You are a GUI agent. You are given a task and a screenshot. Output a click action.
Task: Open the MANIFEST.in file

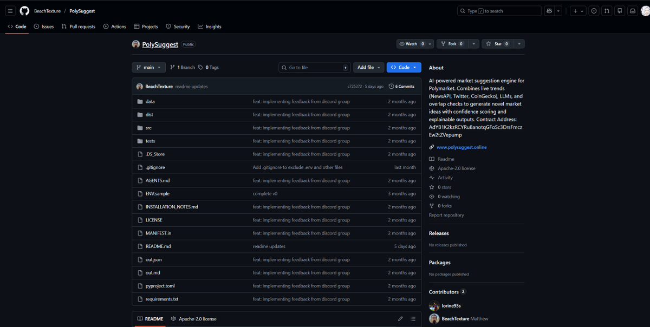pyautogui.click(x=158, y=233)
